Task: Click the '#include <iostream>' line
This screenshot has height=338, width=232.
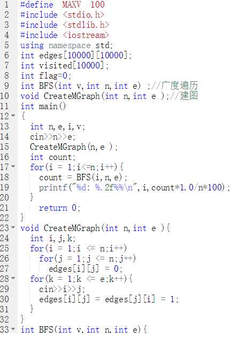Action: pos(65,35)
